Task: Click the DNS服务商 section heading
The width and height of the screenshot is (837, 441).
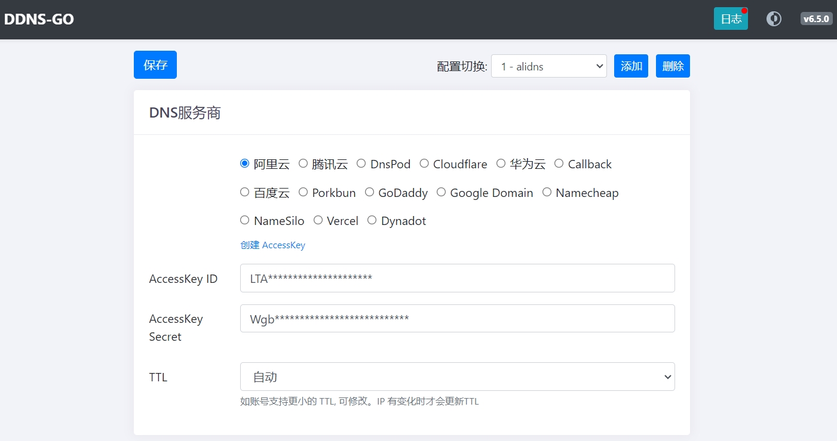Action: coord(185,113)
